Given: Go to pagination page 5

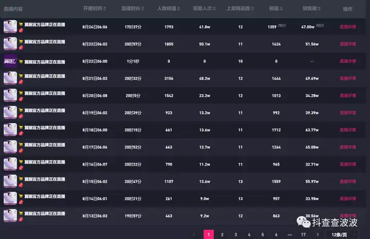Looking at the screenshot, I should tap(263, 234).
